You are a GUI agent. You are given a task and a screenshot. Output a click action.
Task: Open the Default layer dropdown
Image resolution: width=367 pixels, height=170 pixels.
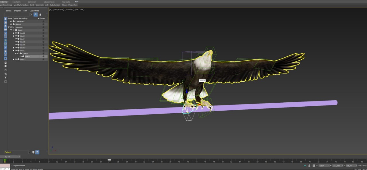[29, 152]
